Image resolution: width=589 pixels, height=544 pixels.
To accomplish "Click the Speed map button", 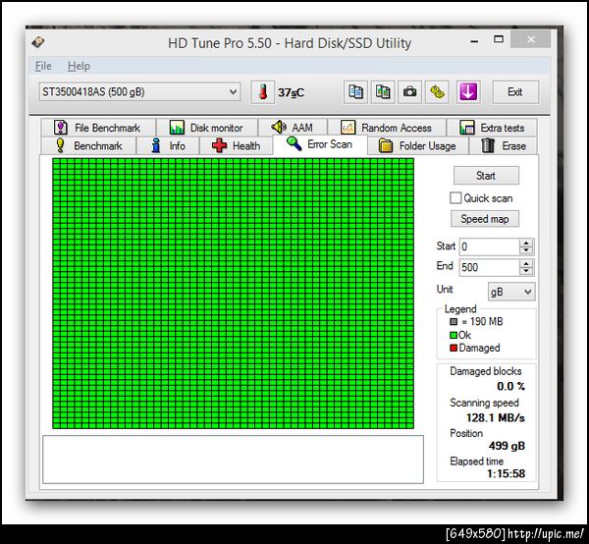I will [x=485, y=219].
